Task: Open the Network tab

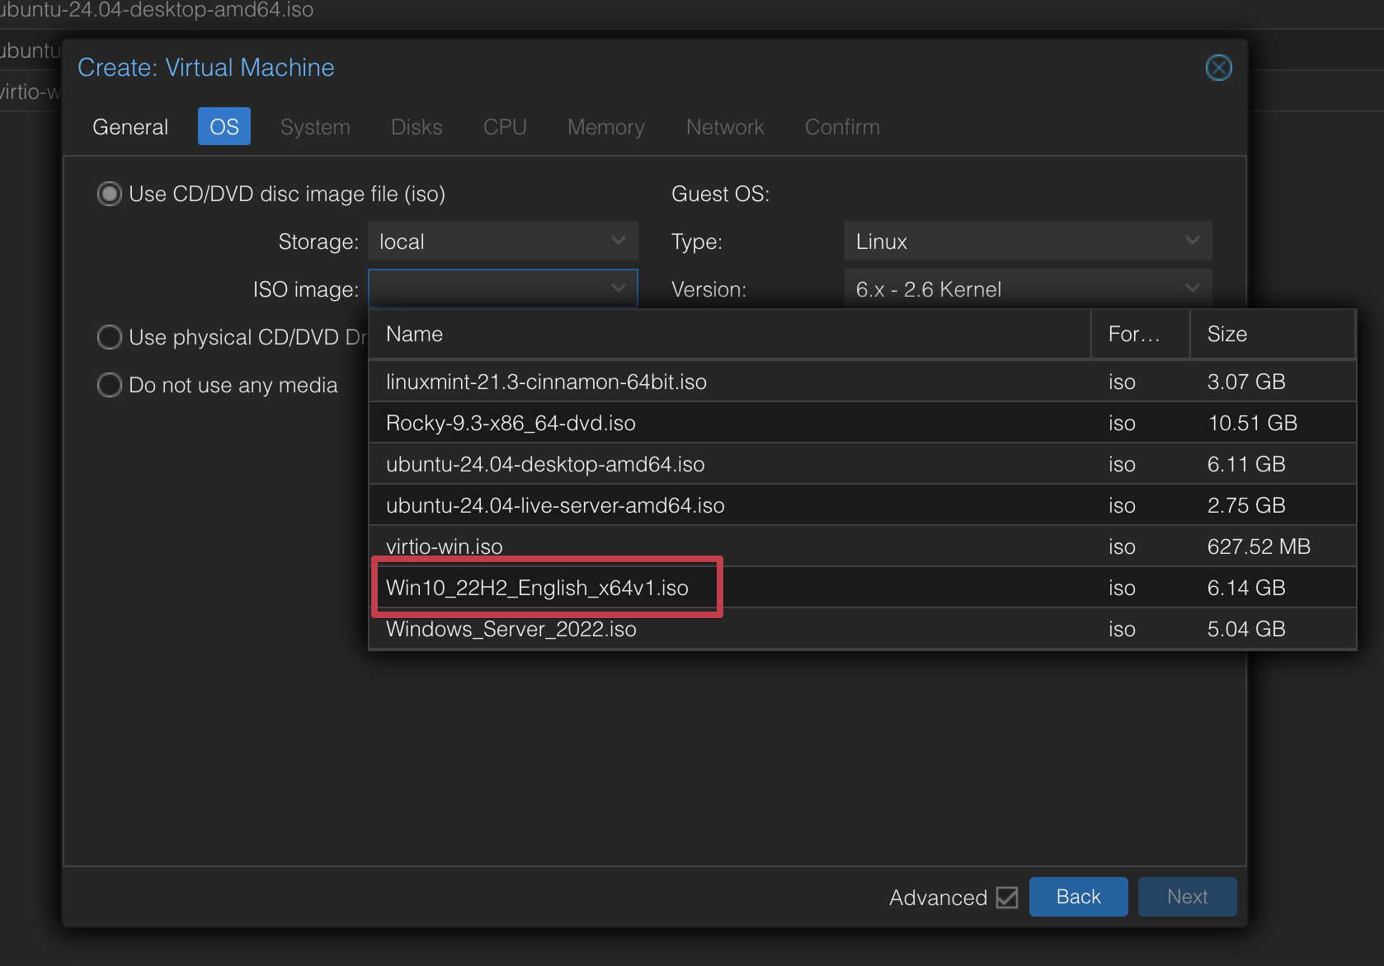Action: pos(725,127)
